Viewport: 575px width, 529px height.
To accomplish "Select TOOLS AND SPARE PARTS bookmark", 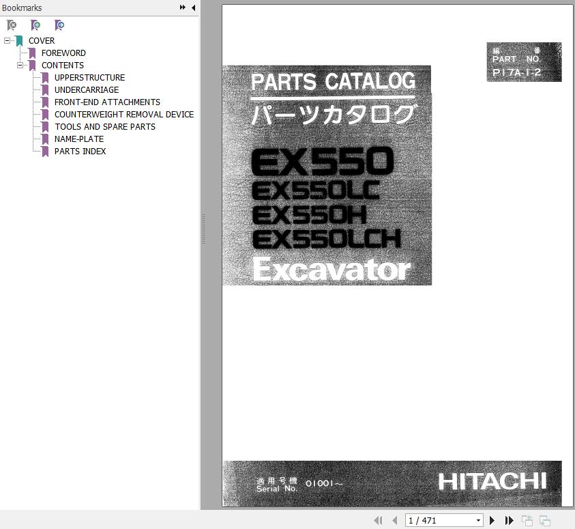I will pyautogui.click(x=105, y=127).
